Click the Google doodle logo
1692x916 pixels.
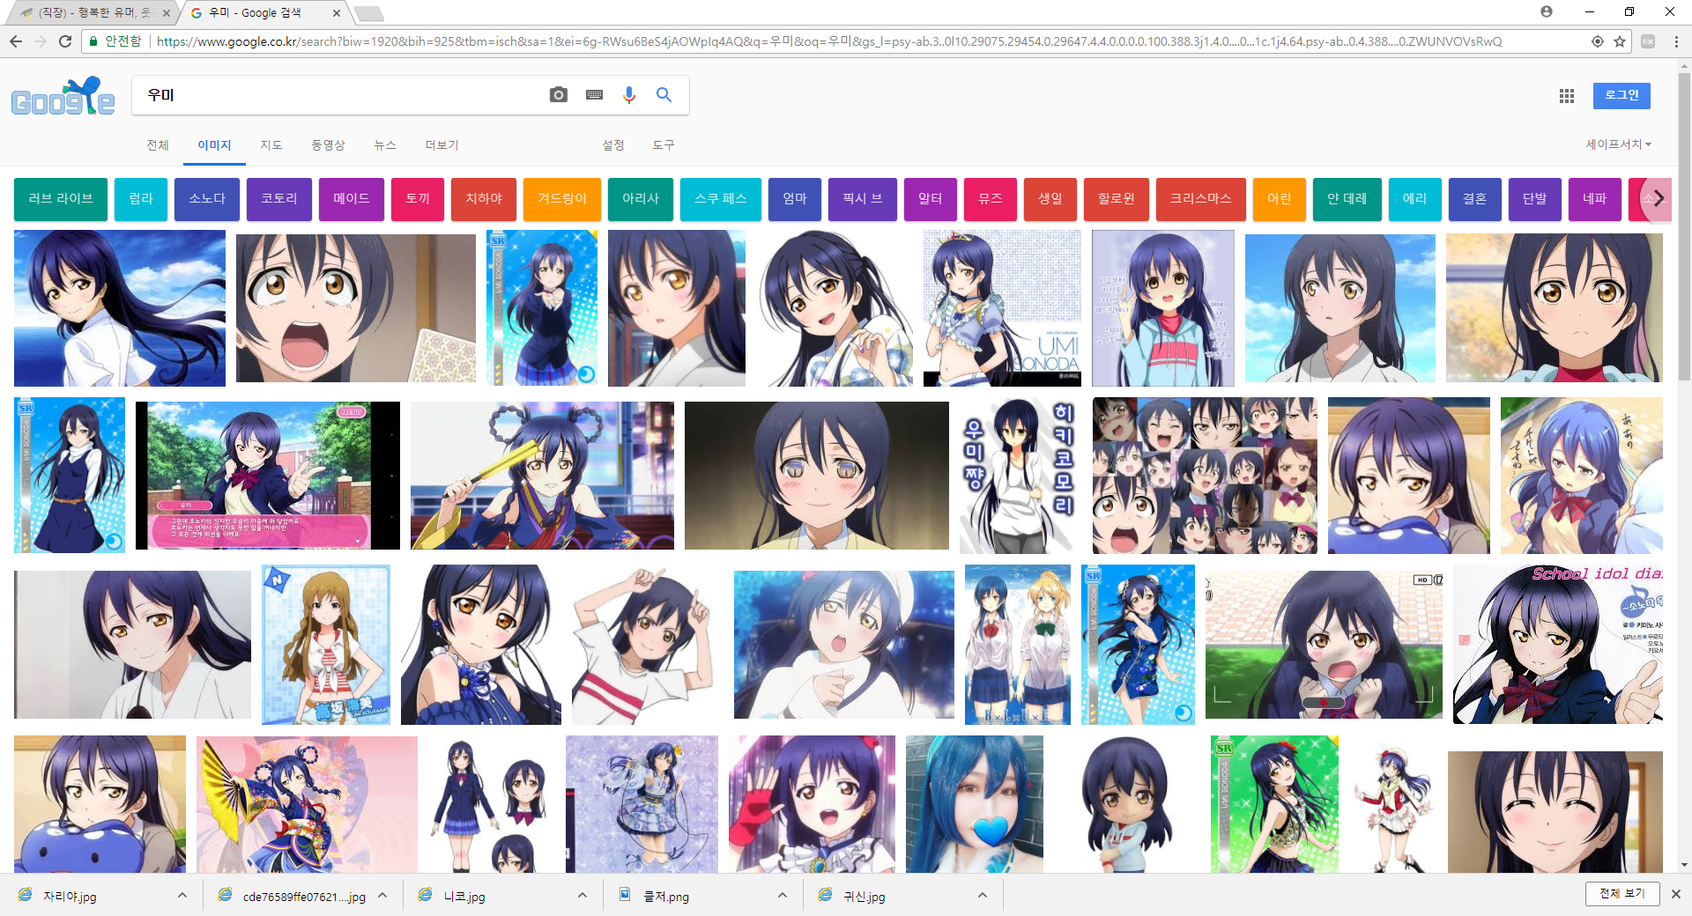pos(63,97)
